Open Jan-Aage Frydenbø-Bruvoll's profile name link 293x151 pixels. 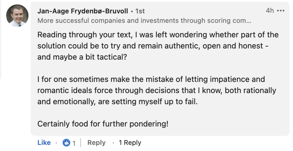tap(83, 11)
